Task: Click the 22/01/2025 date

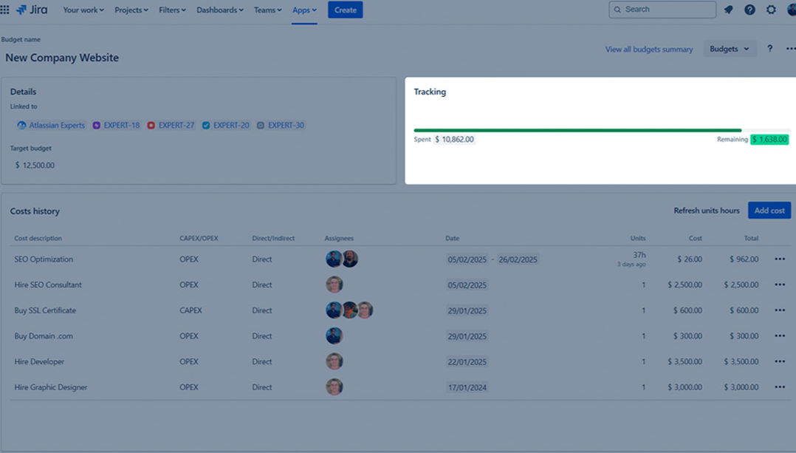Action: 467,361
